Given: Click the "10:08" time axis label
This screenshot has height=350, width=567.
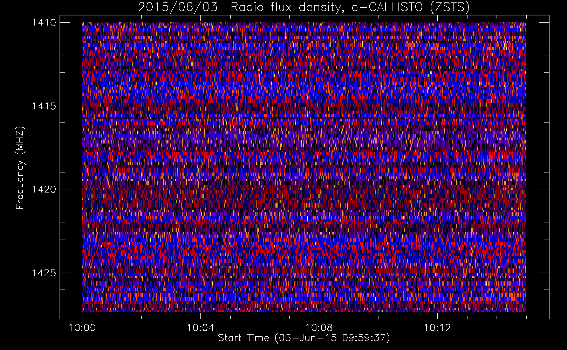Looking at the screenshot, I should [x=319, y=328].
